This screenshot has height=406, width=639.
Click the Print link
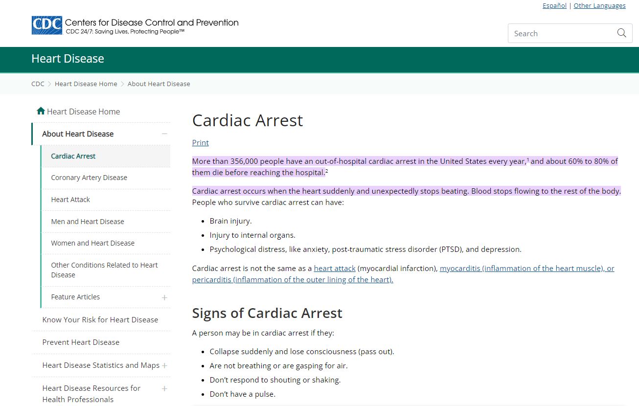201,142
